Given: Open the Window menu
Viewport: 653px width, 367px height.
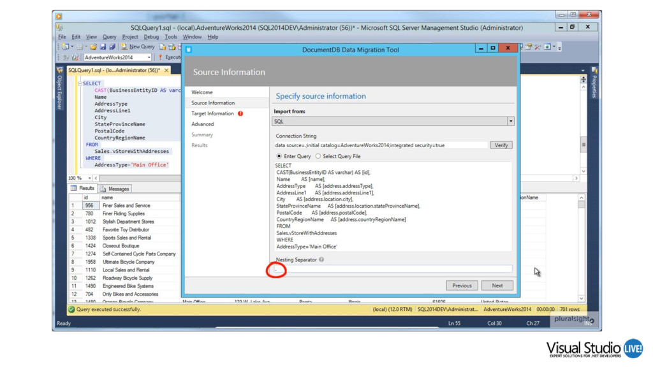Looking at the screenshot, I should [192, 37].
